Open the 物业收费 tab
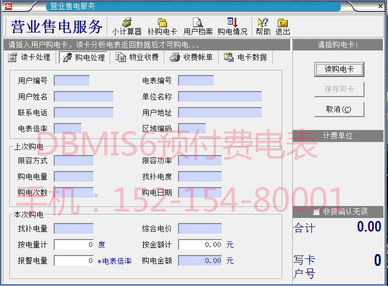The image size is (388, 286). point(138,57)
